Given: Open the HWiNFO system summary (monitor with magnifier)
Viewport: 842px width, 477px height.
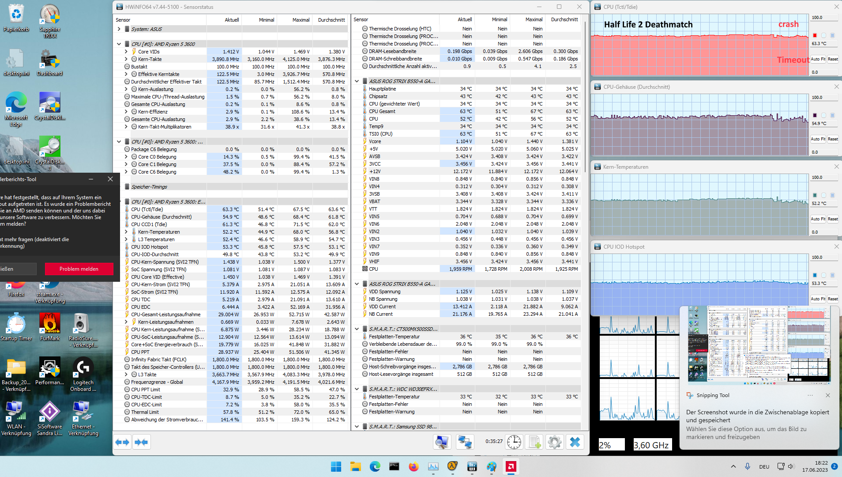Looking at the screenshot, I should [x=442, y=442].
